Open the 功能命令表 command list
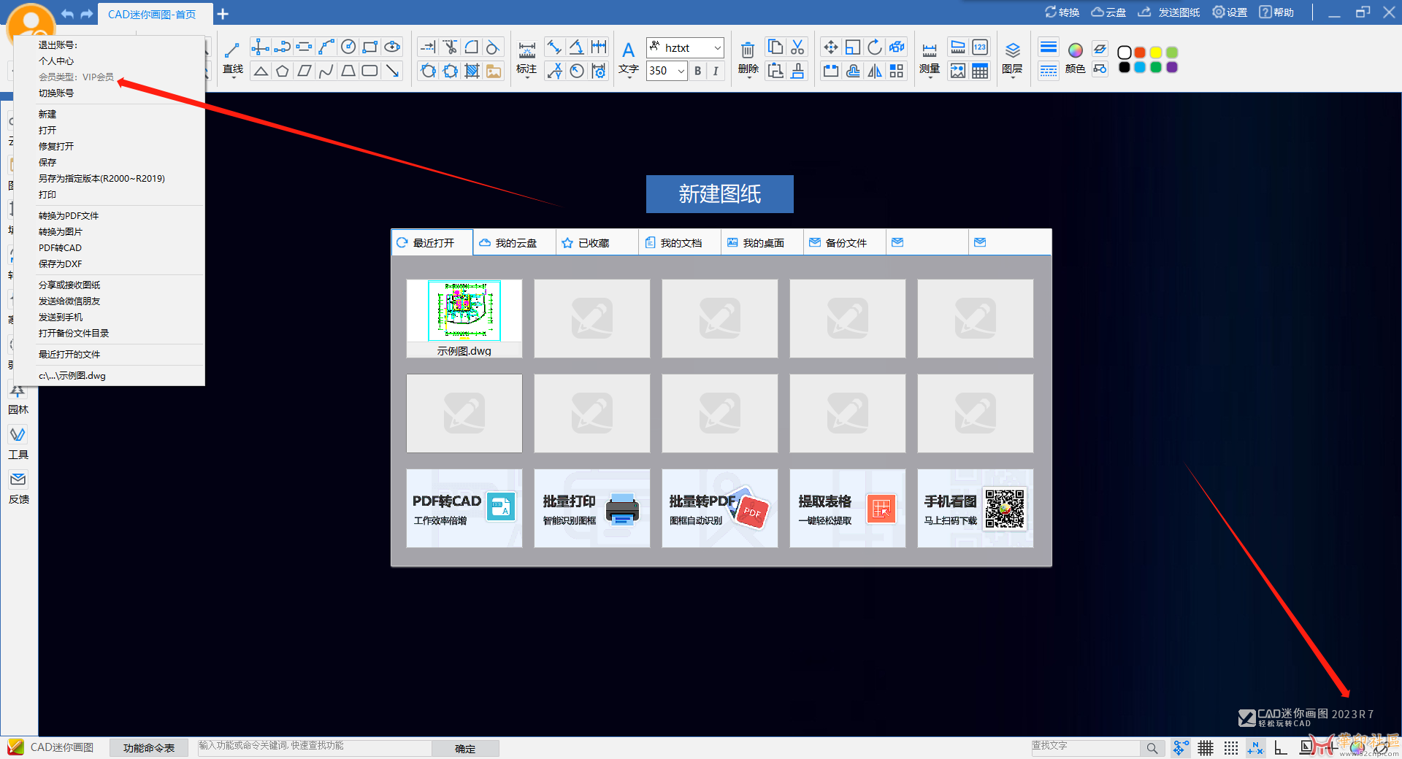1402x759 pixels. tap(149, 749)
